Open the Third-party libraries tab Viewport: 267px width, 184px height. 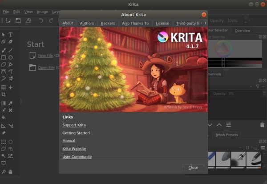coord(187,23)
